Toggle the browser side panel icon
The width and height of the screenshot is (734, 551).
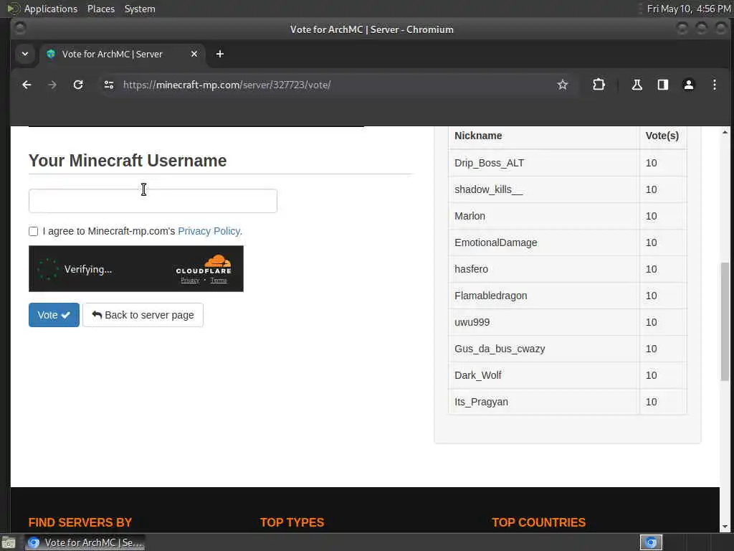tap(663, 85)
